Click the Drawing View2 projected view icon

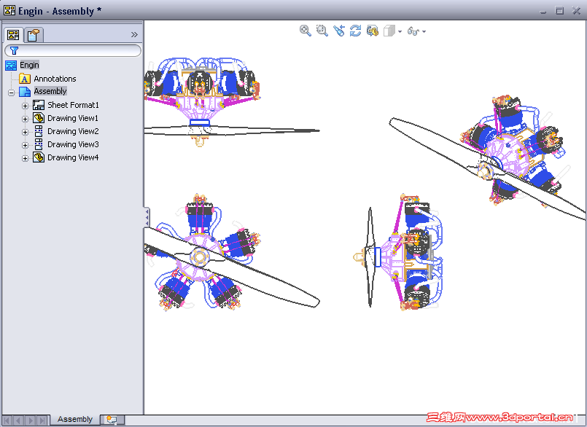click(39, 131)
